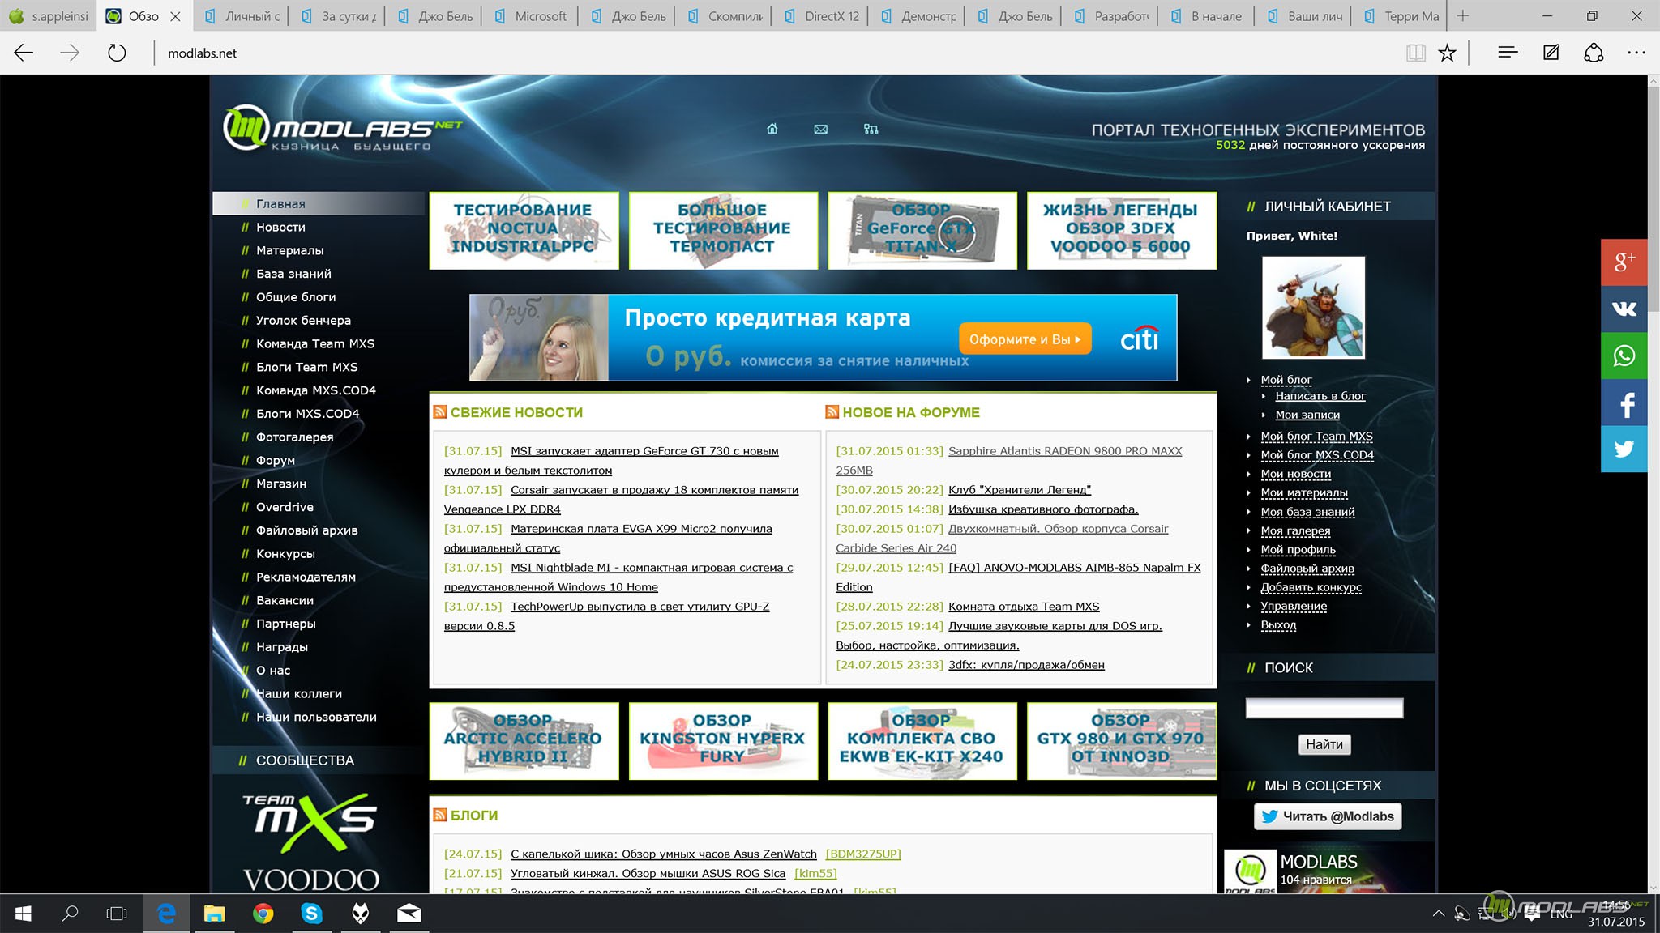Add page to favorites with star icon
The image size is (1660, 933).
click(1447, 53)
